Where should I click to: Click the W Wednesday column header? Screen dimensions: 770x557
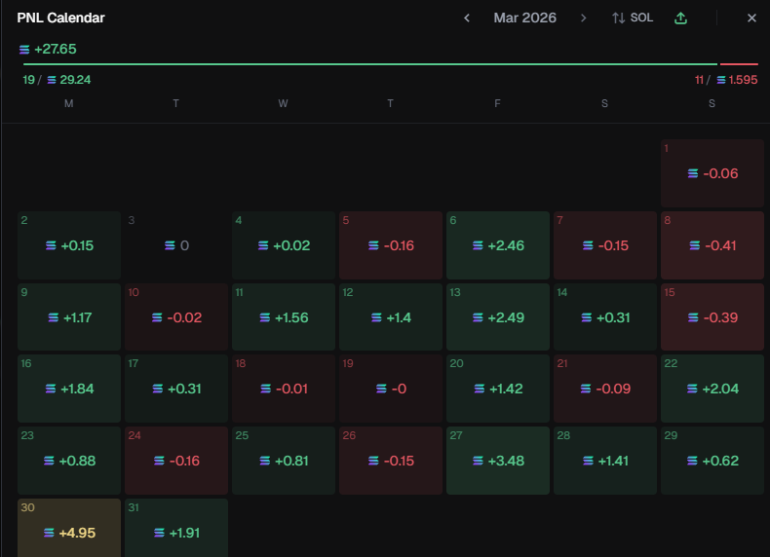[x=283, y=103]
